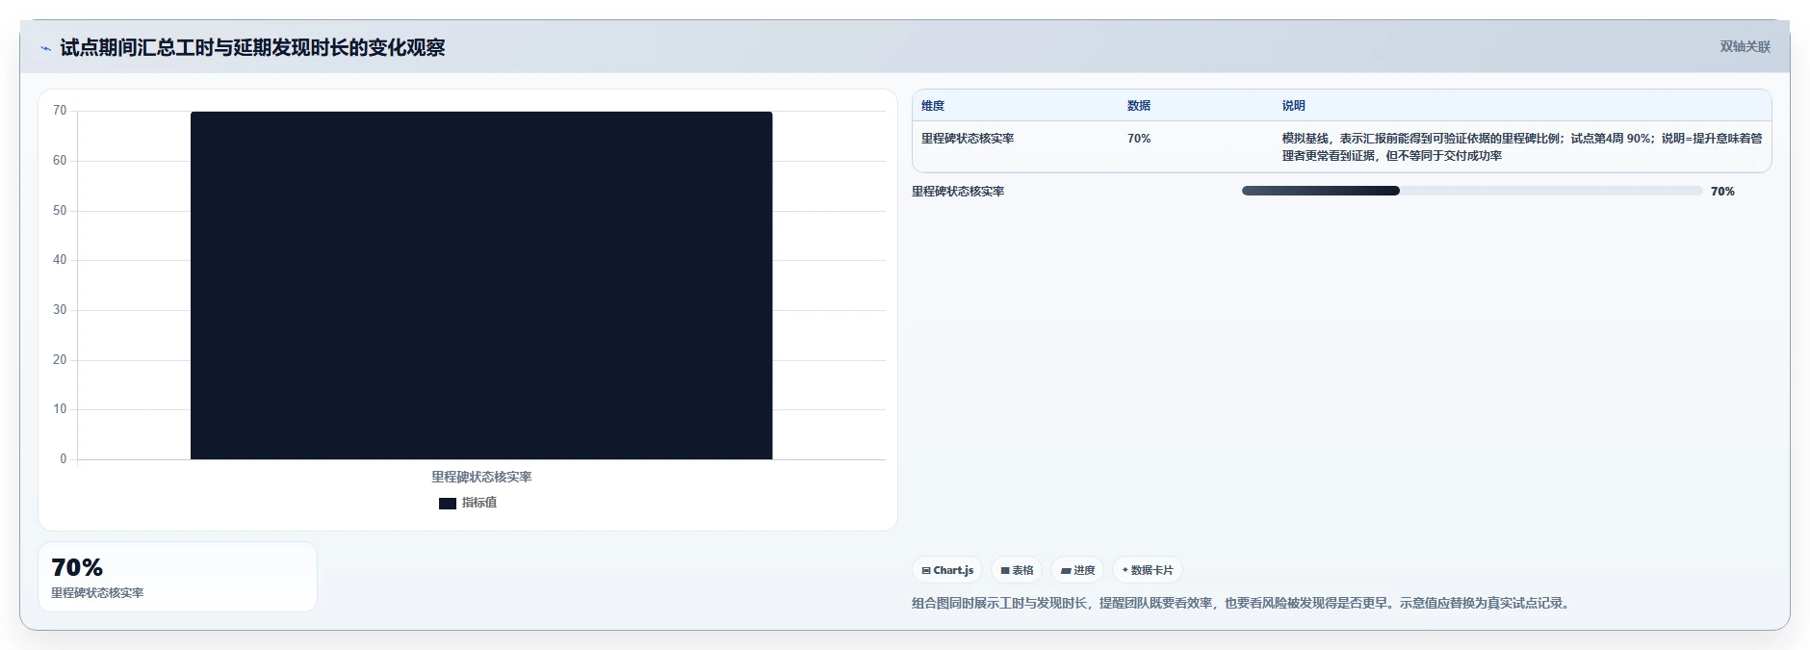Click the 数据 column header
This screenshot has height=650, width=1810.
point(1139,106)
